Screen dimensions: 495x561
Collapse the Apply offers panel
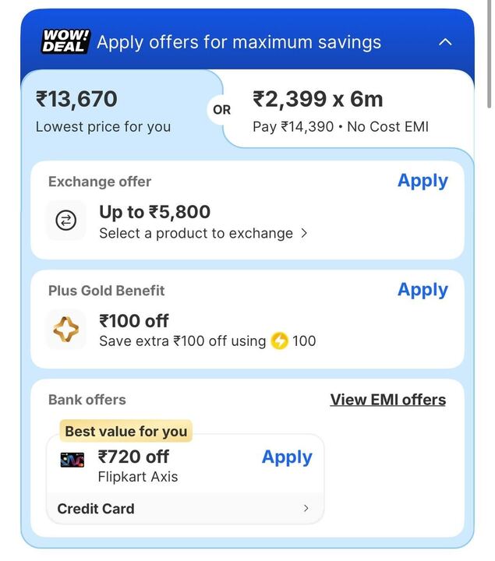click(x=445, y=42)
